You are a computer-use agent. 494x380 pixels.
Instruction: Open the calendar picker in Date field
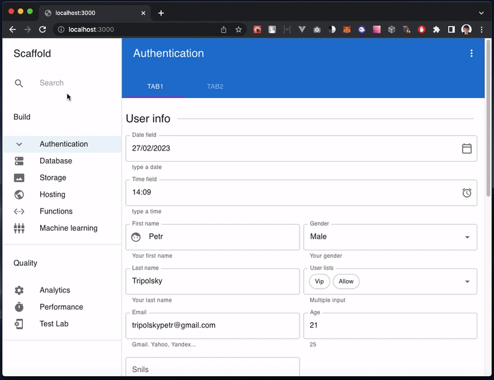(x=467, y=149)
